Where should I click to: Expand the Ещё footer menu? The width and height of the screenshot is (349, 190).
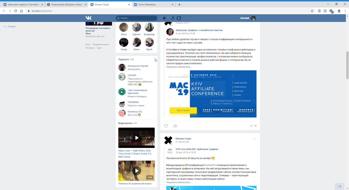click(x=100, y=48)
